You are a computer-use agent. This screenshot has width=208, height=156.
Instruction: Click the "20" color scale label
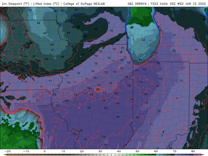point(82,151)
